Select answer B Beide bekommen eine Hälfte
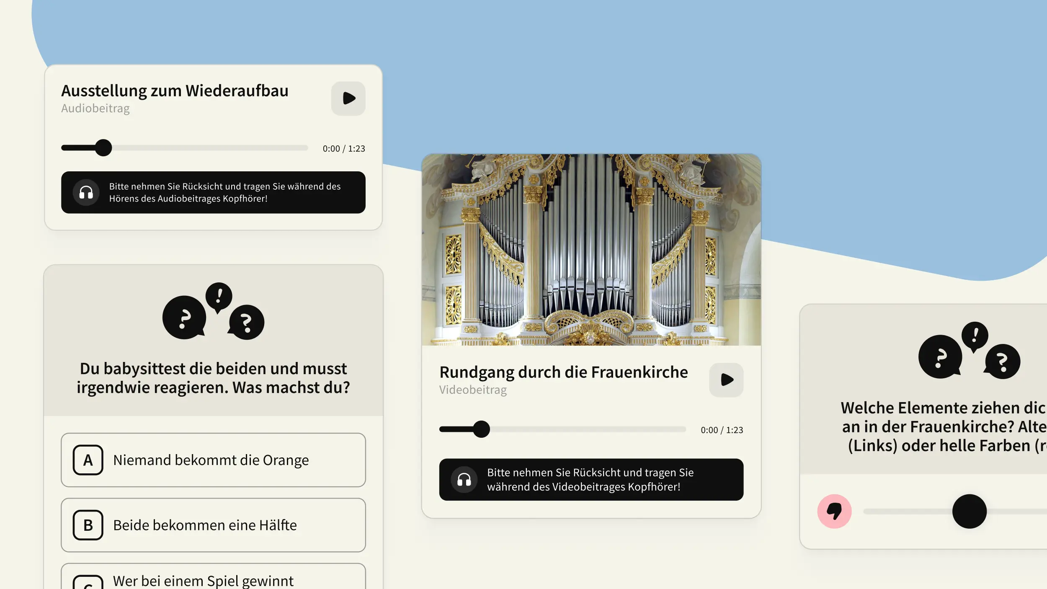Viewport: 1047px width, 589px height. (x=213, y=525)
